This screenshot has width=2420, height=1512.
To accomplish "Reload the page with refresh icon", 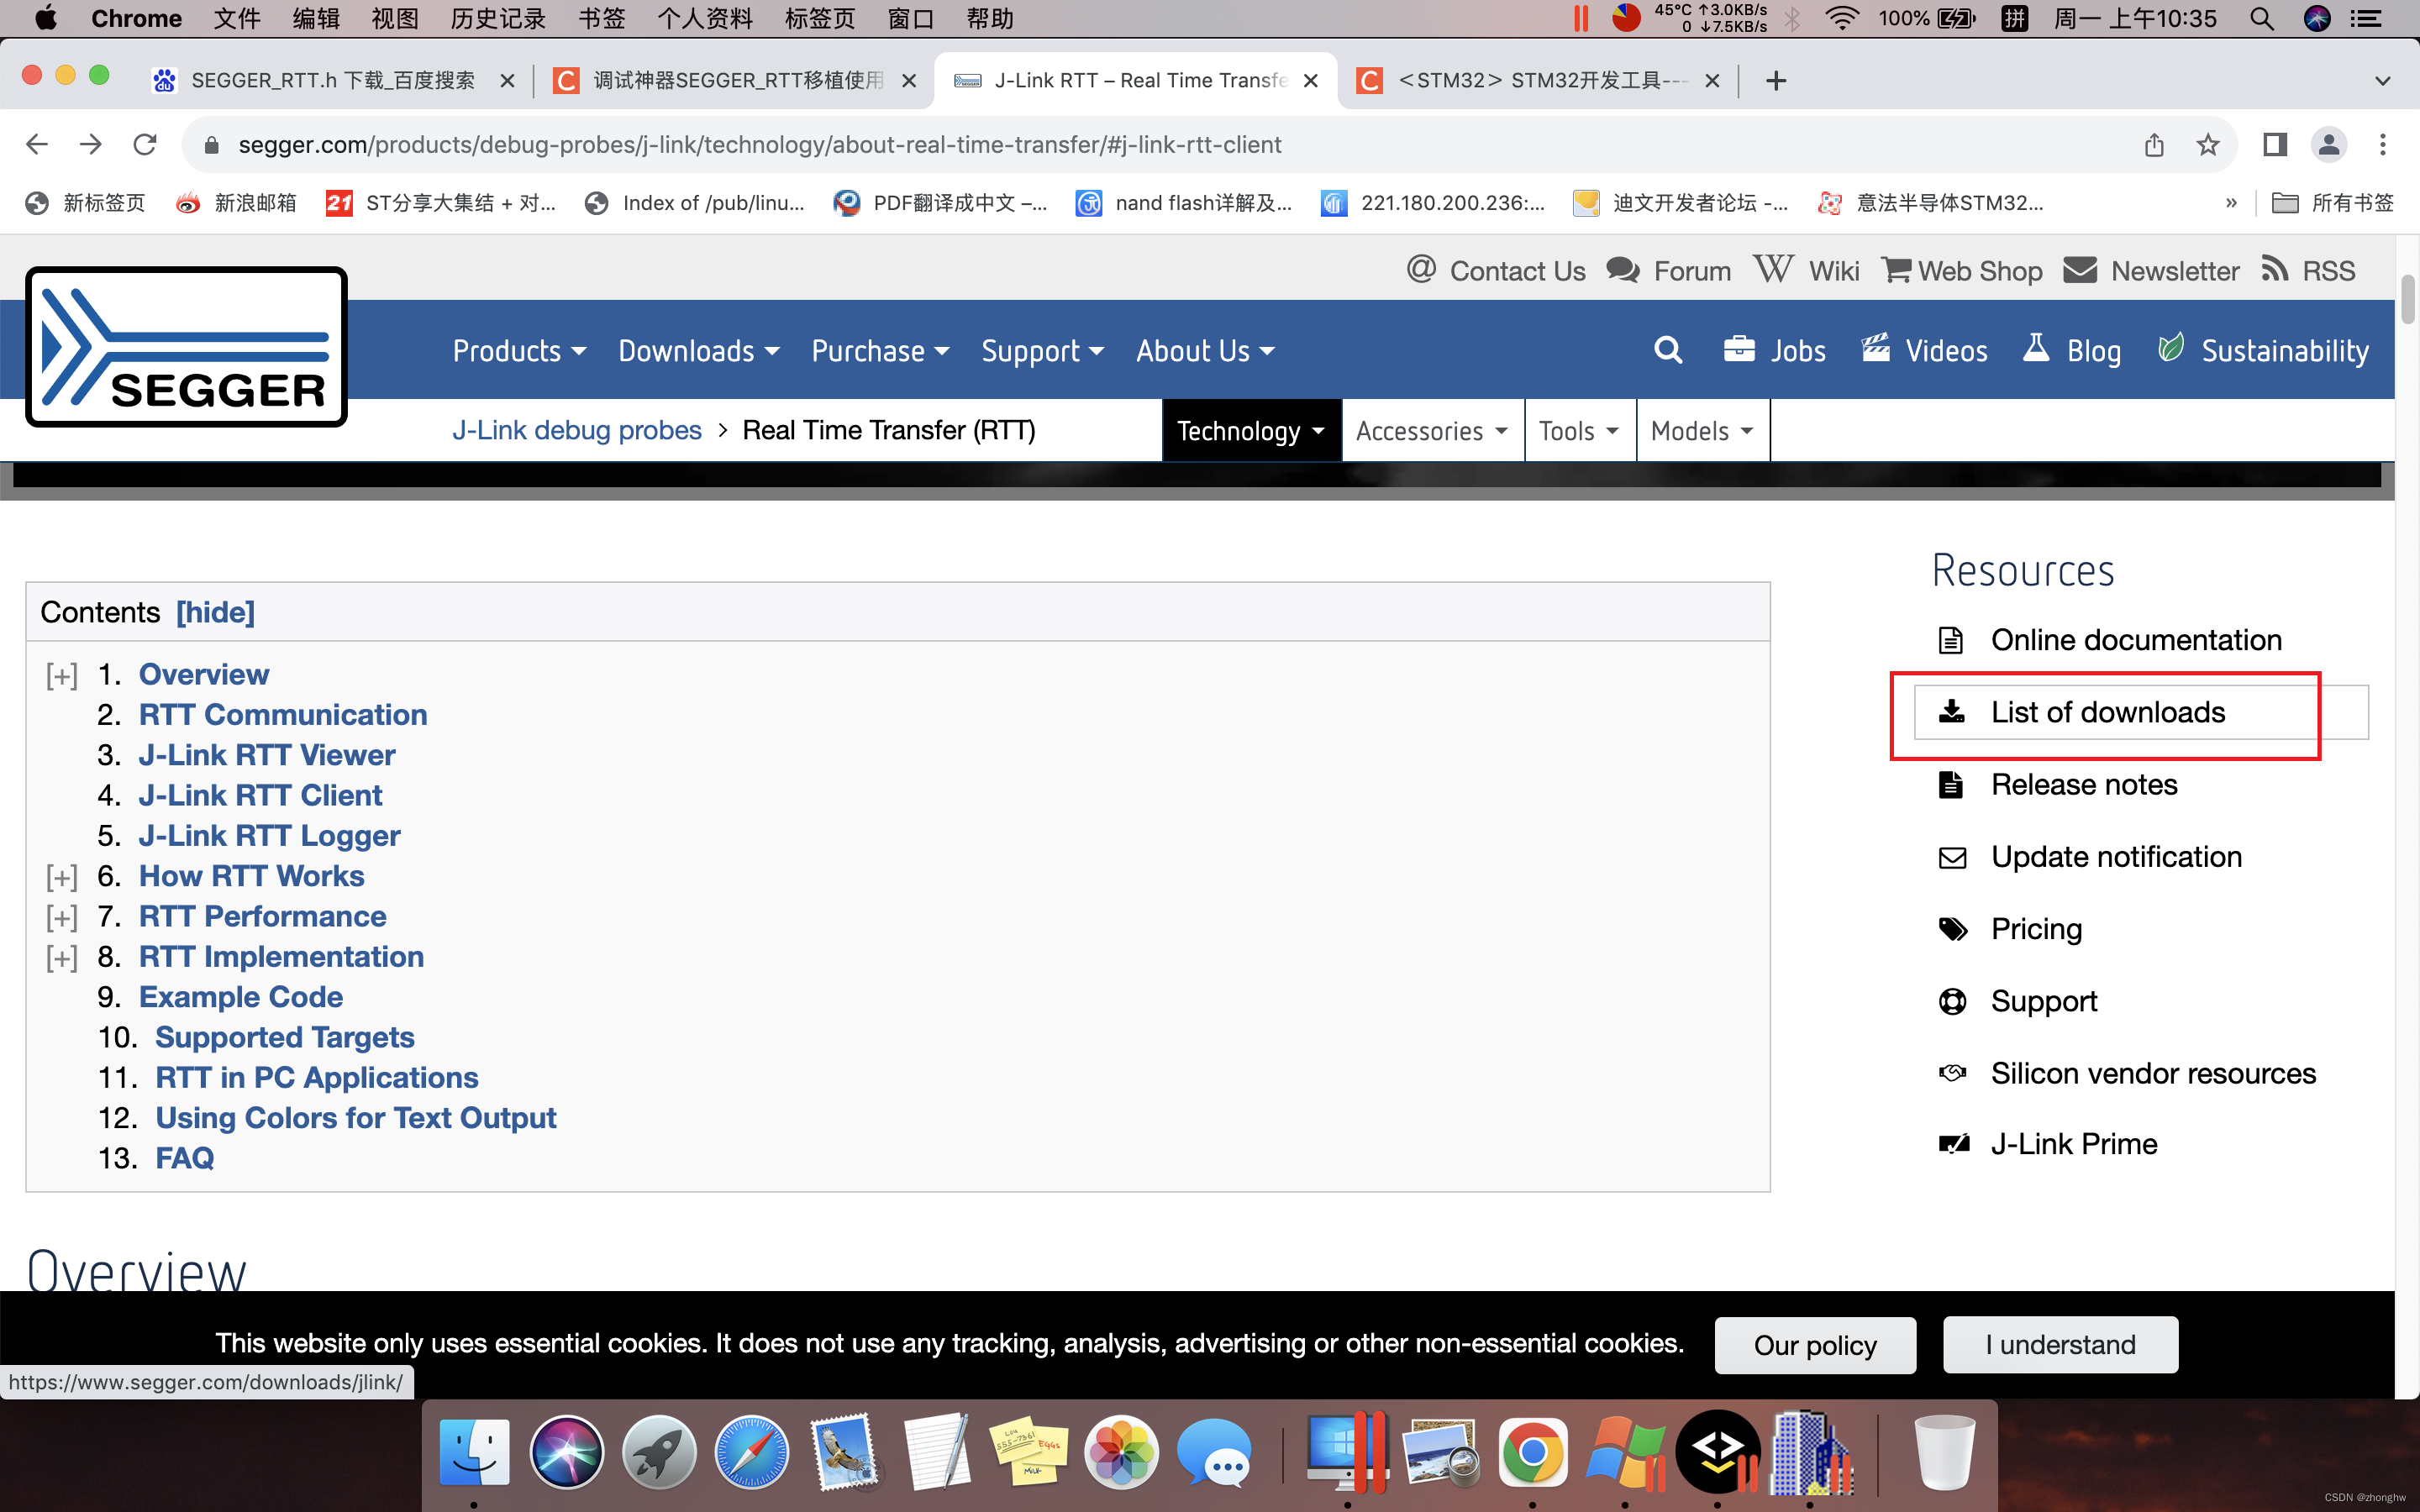I will click(x=145, y=145).
